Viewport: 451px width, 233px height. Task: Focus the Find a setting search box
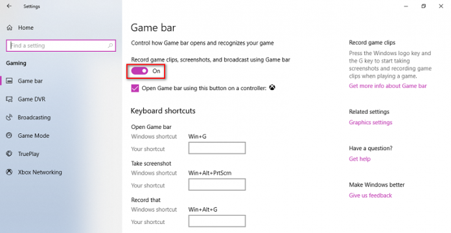(x=61, y=45)
